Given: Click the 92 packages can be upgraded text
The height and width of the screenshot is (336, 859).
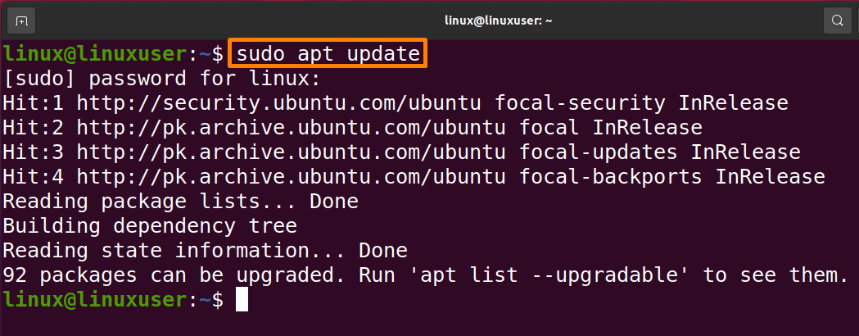Looking at the screenshot, I should coord(174,275).
